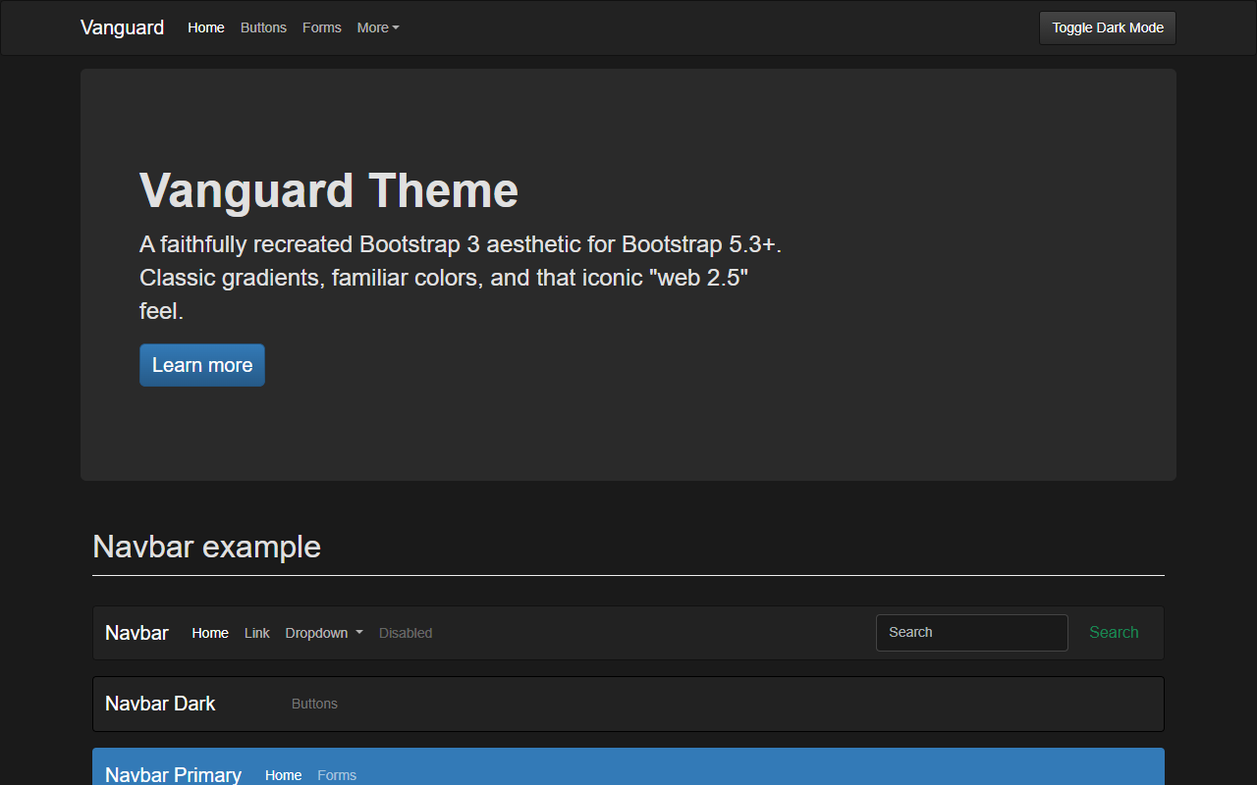Click the Disabled item in example navbar
The image size is (1257, 785).
(406, 633)
